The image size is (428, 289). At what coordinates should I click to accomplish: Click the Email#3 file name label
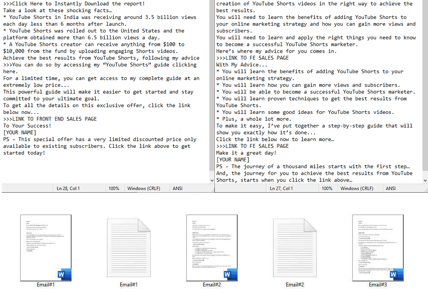tap(378, 285)
